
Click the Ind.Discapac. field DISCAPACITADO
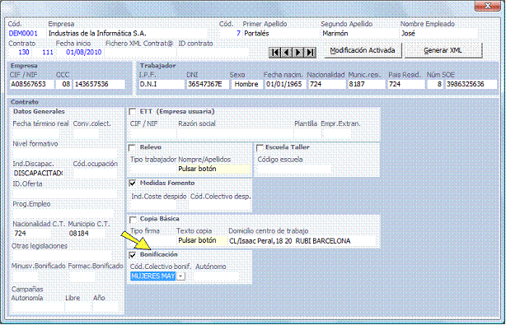[38, 174]
